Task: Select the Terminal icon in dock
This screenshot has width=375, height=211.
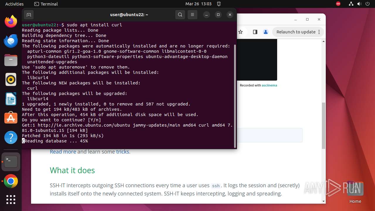Action: (11, 161)
